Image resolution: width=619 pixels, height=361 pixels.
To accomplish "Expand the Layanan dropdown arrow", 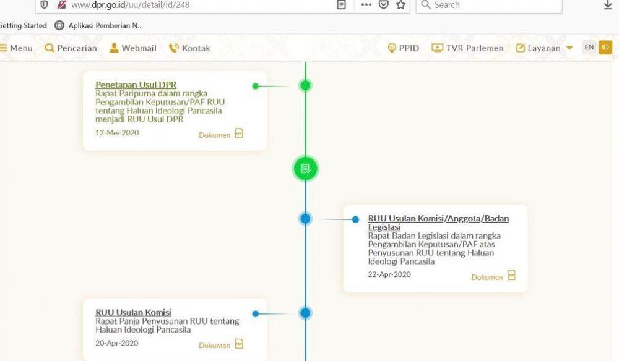I will pyautogui.click(x=569, y=48).
